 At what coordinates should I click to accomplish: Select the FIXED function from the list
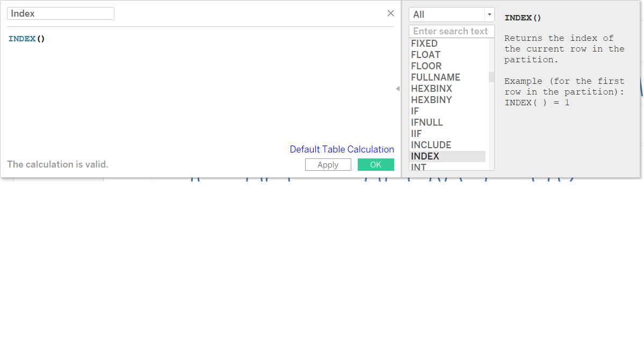[424, 43]
